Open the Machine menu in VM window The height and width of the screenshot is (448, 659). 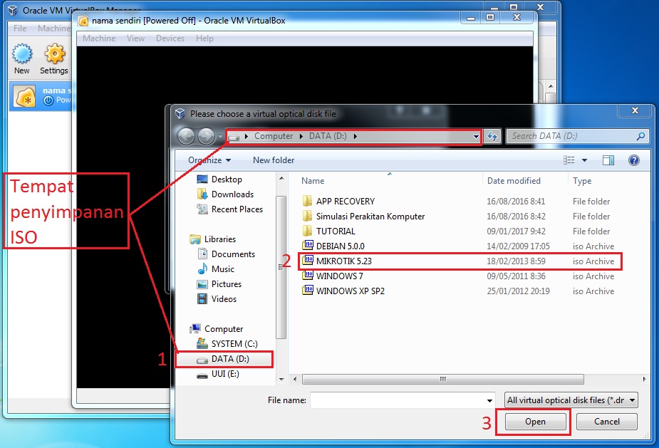[99, 38]
